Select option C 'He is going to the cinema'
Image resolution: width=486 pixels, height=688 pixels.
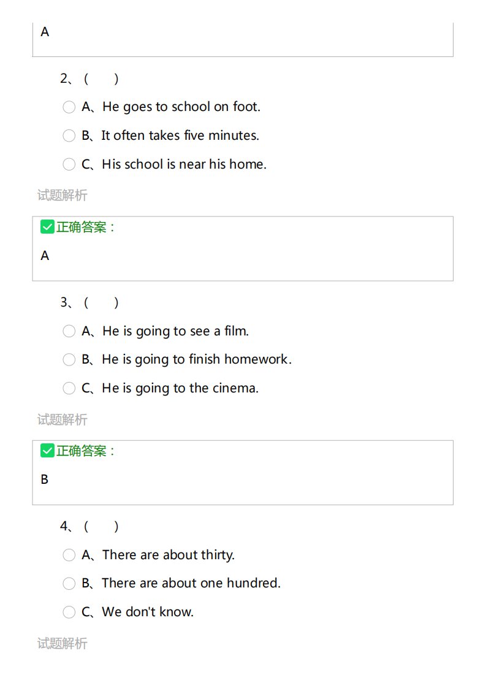tap(69, 388)
